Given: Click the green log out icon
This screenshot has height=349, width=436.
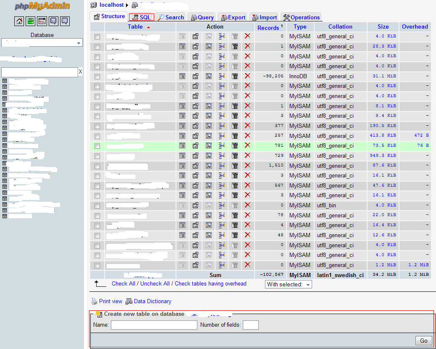Looking at the screenshot, I should [x=31, y=21].
